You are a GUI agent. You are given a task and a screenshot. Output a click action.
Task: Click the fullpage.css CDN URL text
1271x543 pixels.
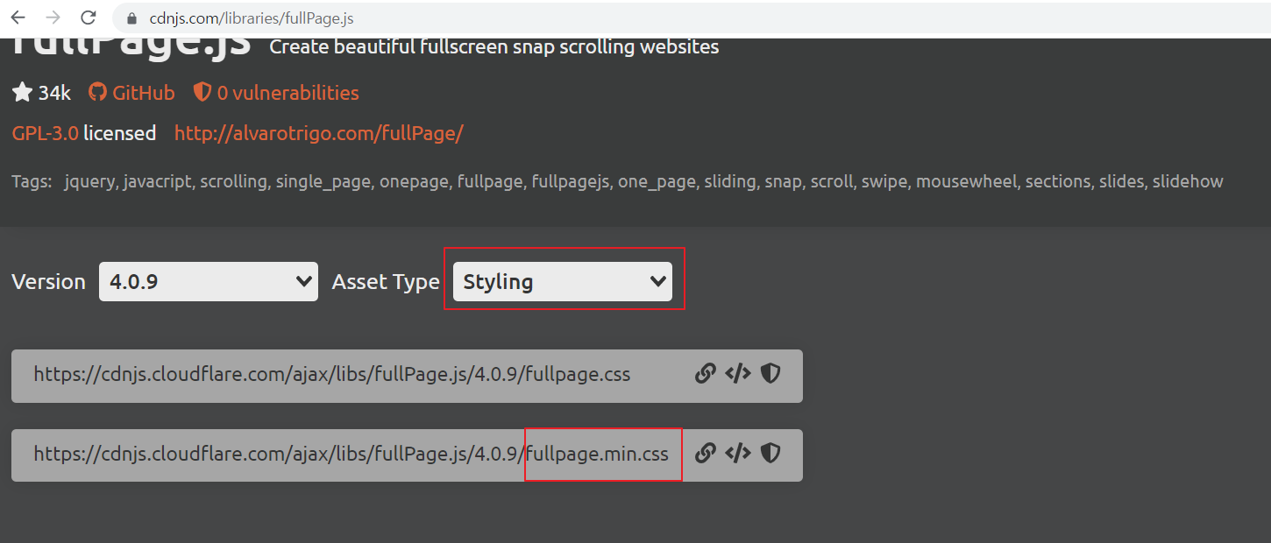click(x=332, y=374)
